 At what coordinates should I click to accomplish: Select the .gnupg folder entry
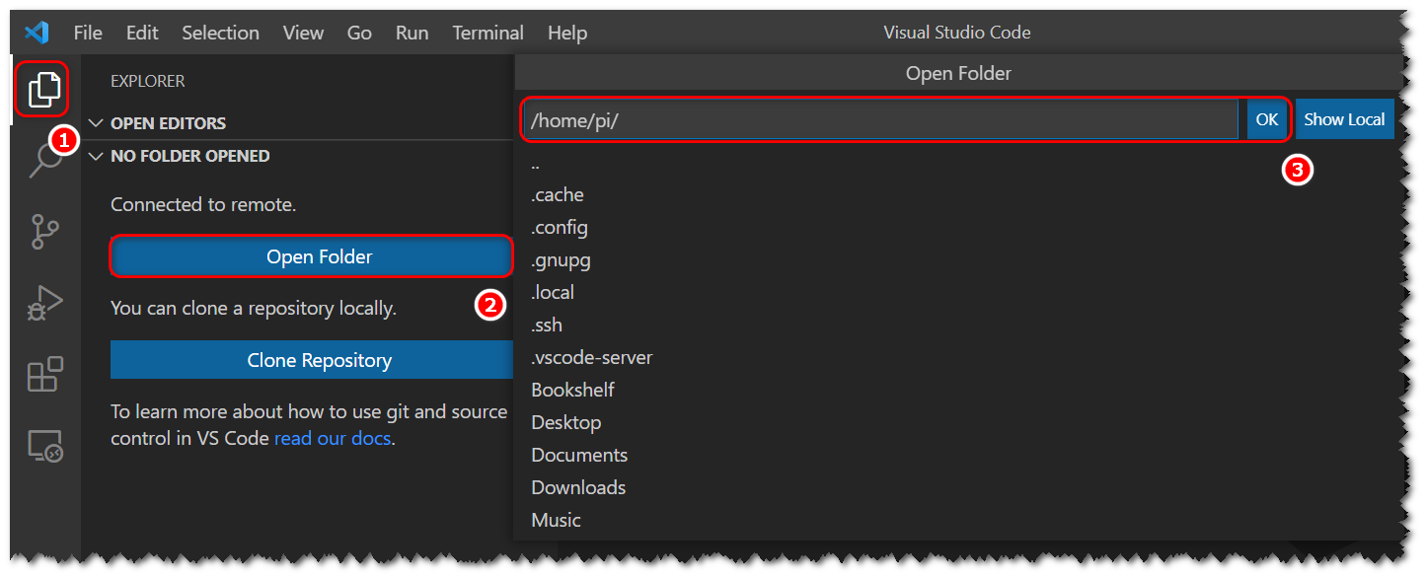pyautogui.click(x=957, y=260)
